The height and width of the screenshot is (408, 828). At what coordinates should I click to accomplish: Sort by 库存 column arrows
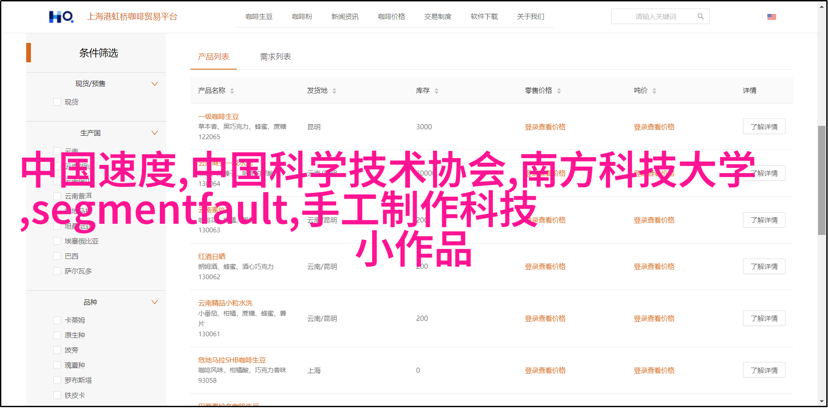click(437, 91)
